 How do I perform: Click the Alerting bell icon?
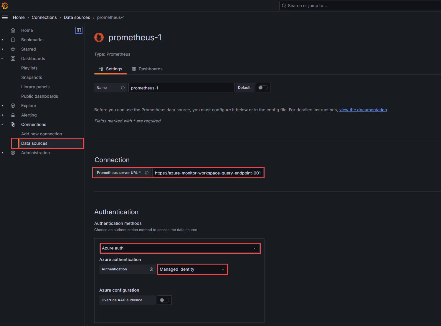point(13,115)
